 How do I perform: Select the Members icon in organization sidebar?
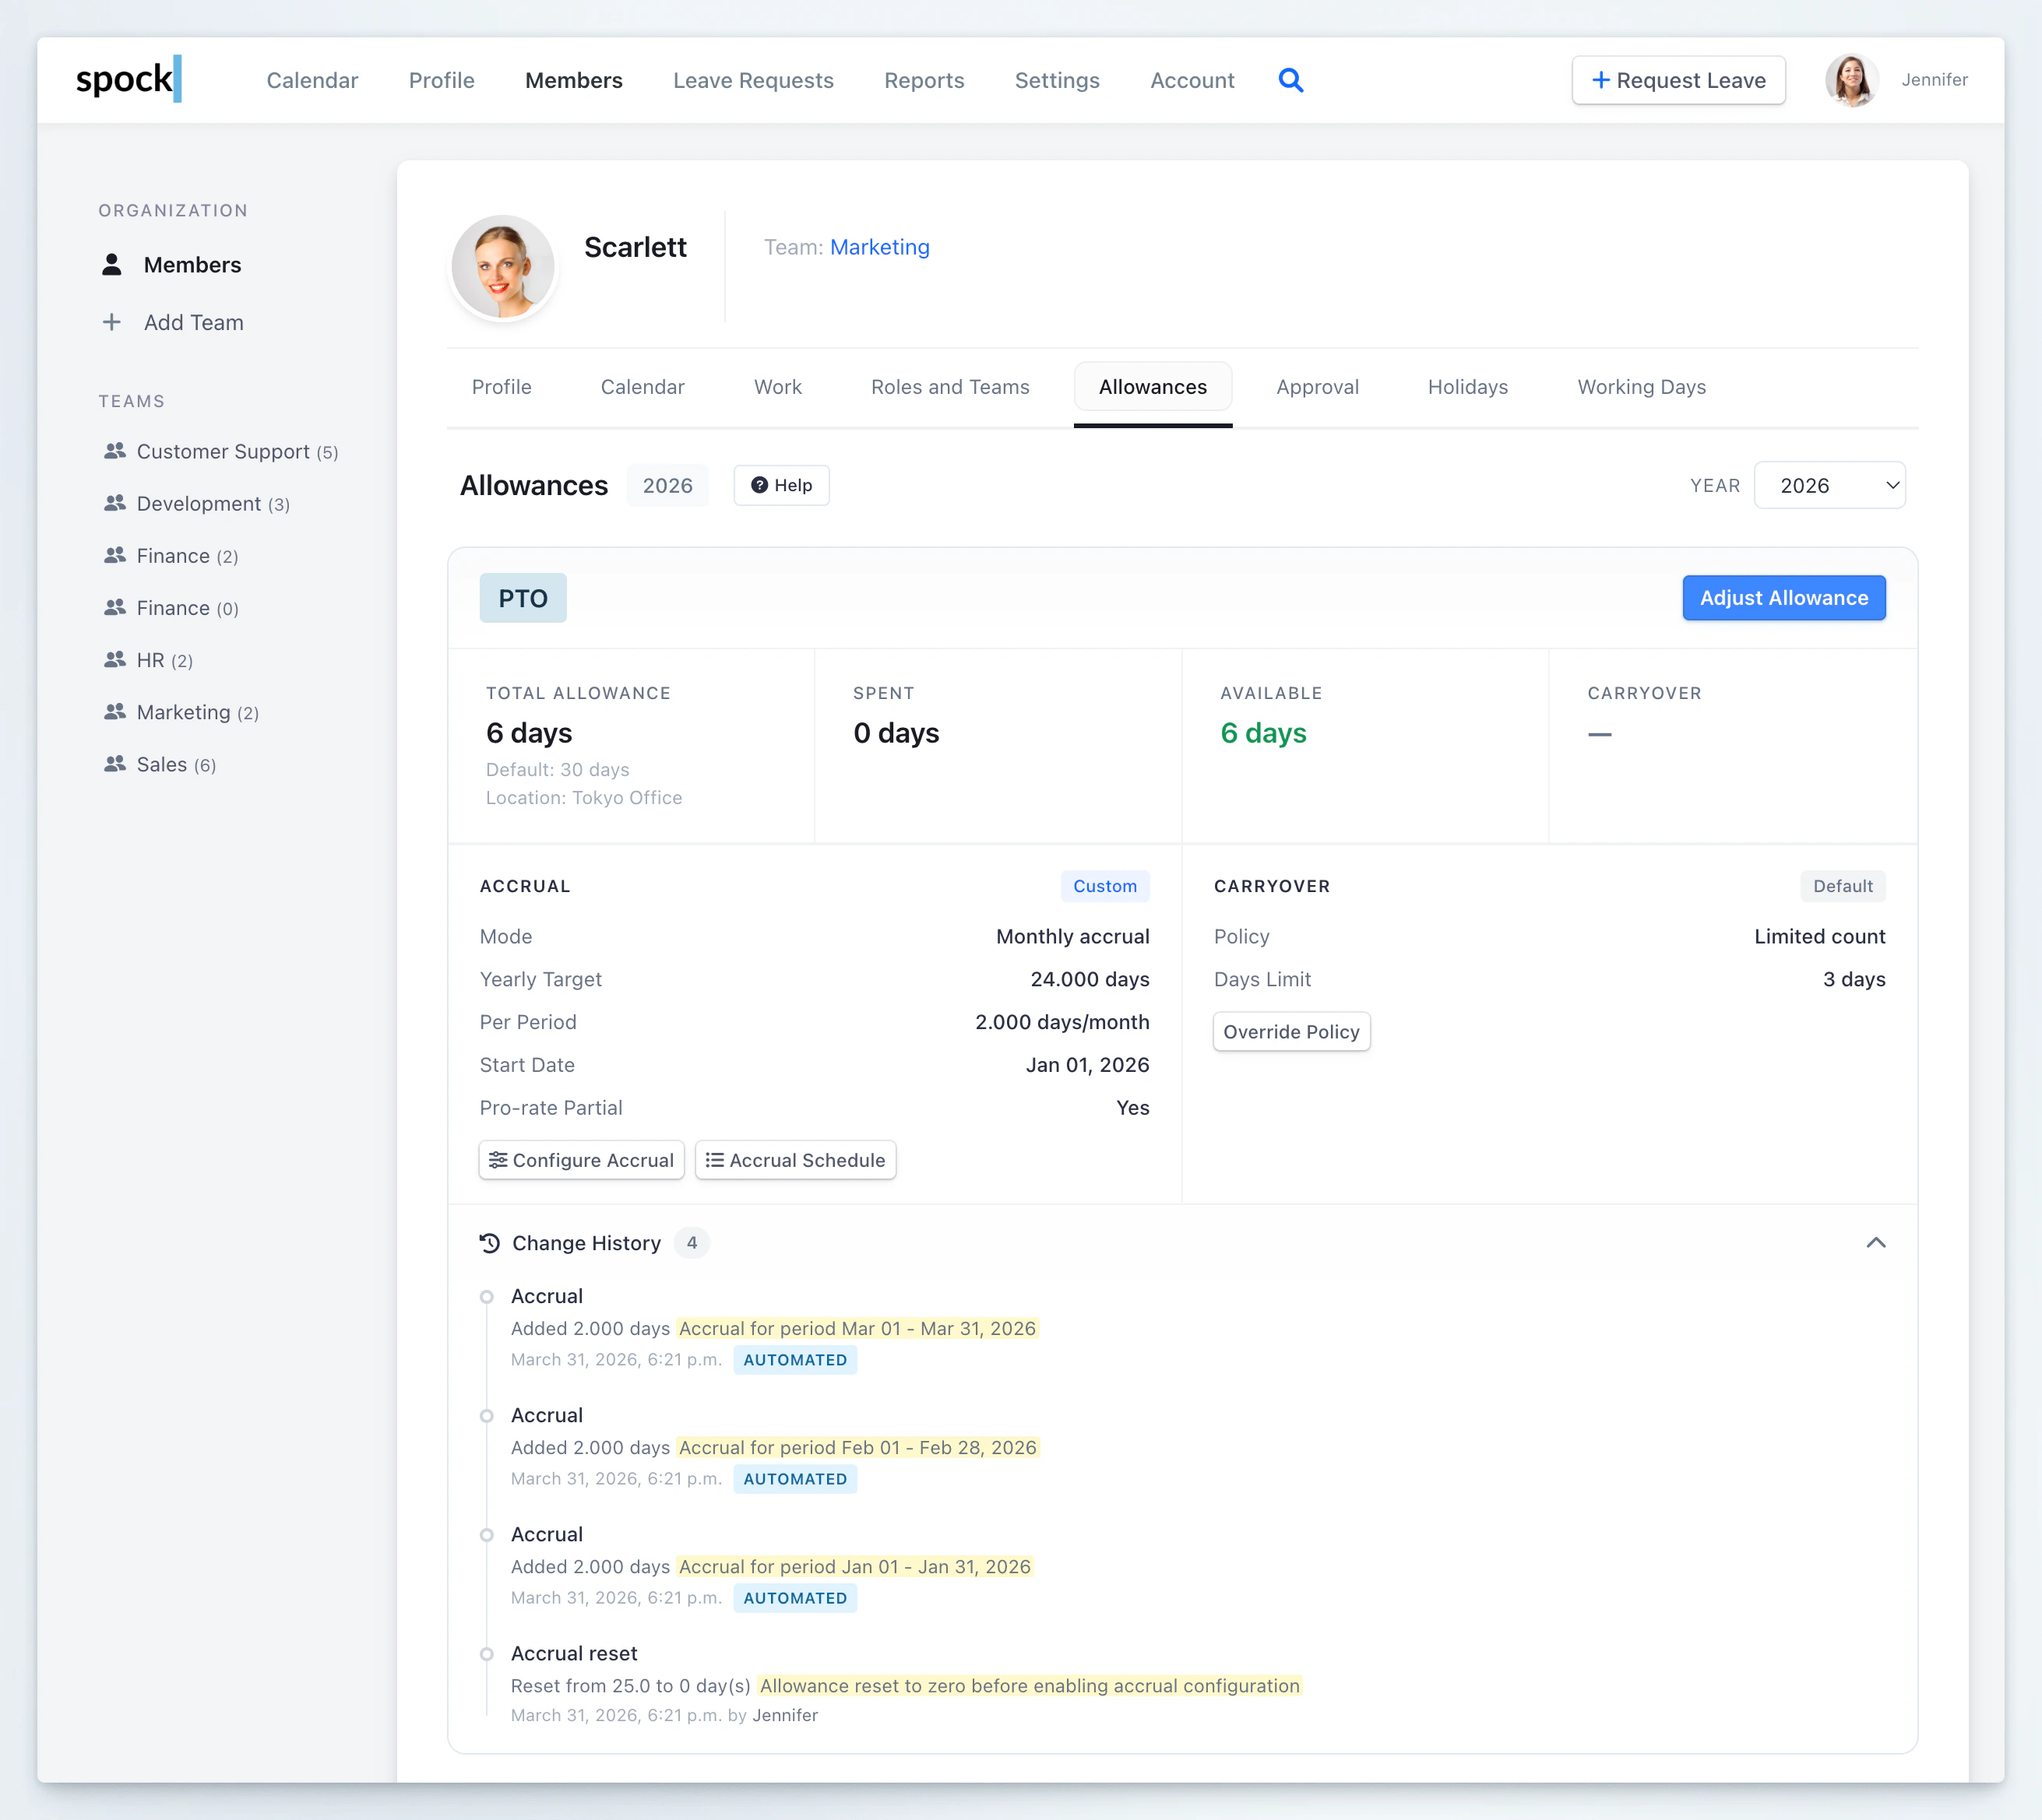pos(111,264)
